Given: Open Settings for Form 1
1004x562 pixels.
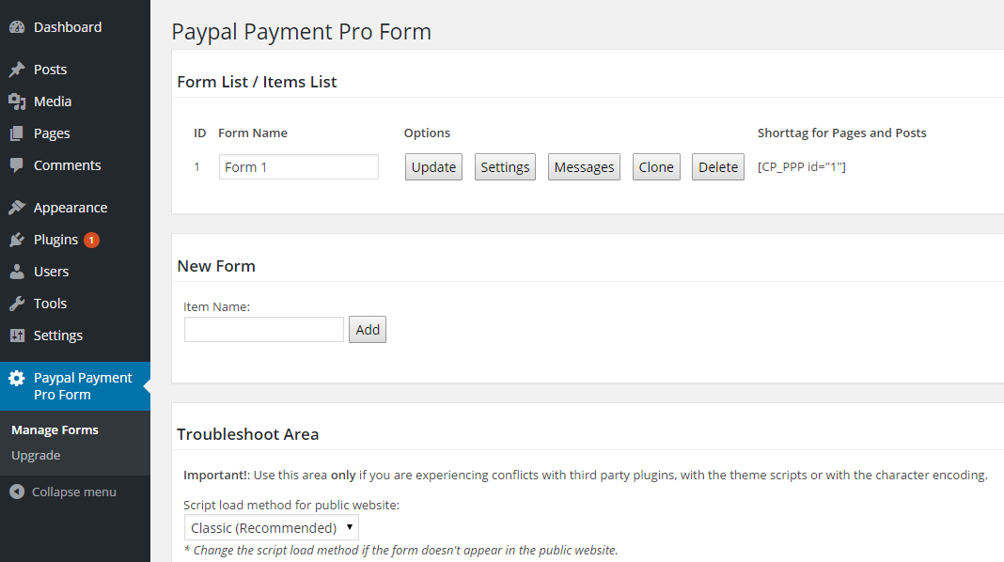Looking at the screenshot, I should (x=505, y=167).
